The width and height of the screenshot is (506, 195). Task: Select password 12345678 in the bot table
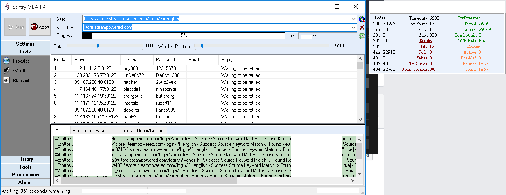[x=166, y=68]
